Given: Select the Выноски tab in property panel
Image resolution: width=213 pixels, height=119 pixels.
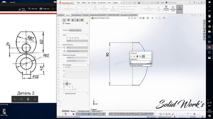Looking at the screenshot, I should point(73,30).
